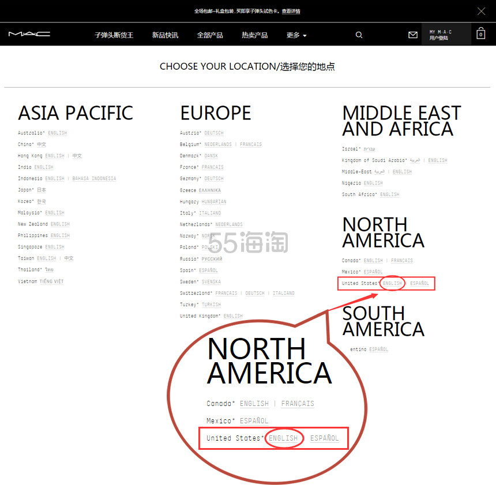Select France FRANCAIS link
Viewport: 496px width, 485px height.
(213, 167)
